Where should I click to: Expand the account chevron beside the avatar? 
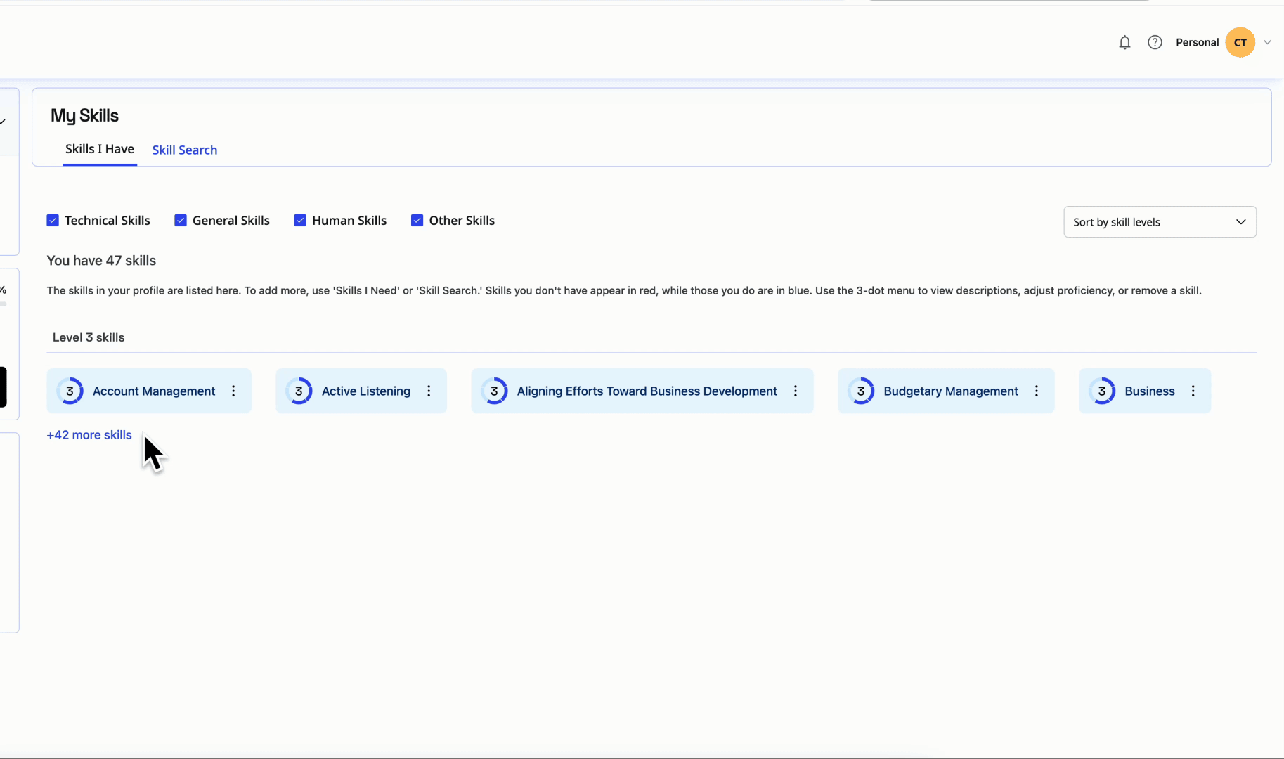click(x=1267, y=43)
